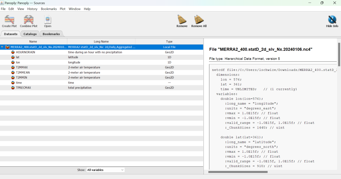Click the Remove All brooms icon
The width and height of the screenshot is (341, 179).
[199, 19]
